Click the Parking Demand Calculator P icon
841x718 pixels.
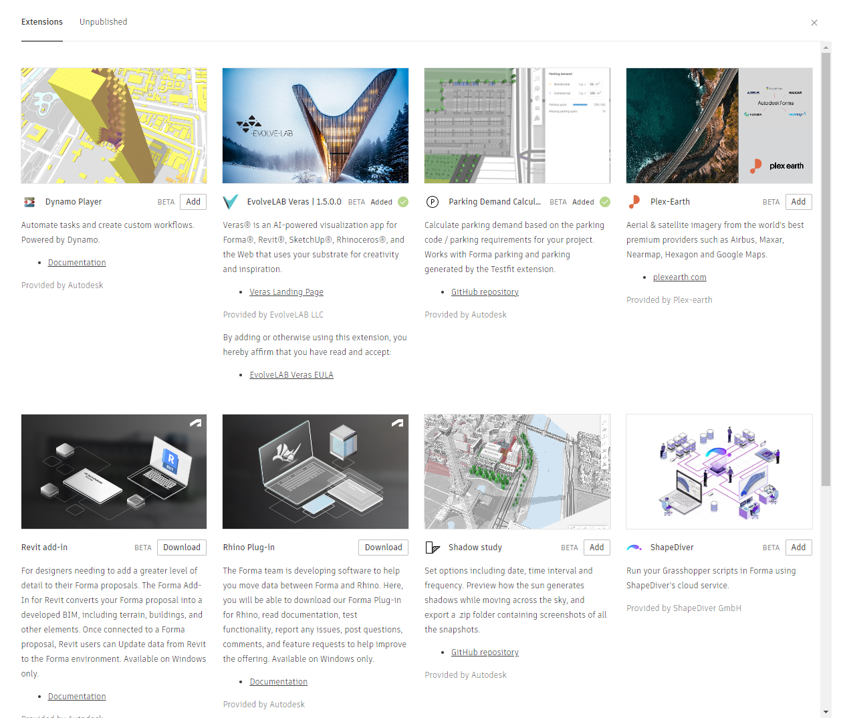click(x=433, y=202)
